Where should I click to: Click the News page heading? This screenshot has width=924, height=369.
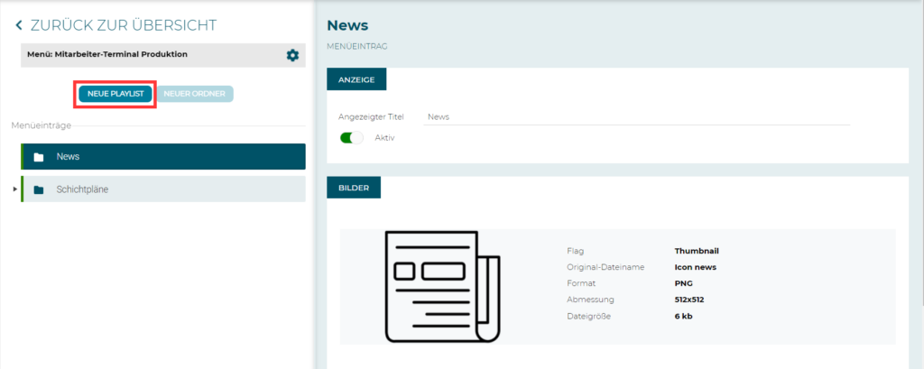point(347,25)
